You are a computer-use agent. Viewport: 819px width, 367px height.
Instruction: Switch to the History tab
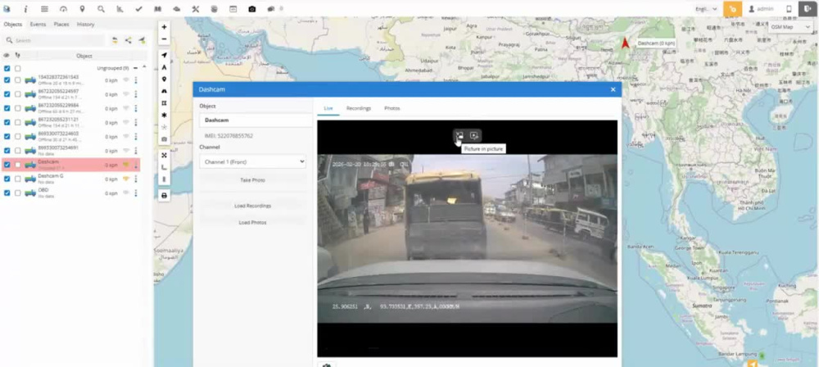[86, 24]
